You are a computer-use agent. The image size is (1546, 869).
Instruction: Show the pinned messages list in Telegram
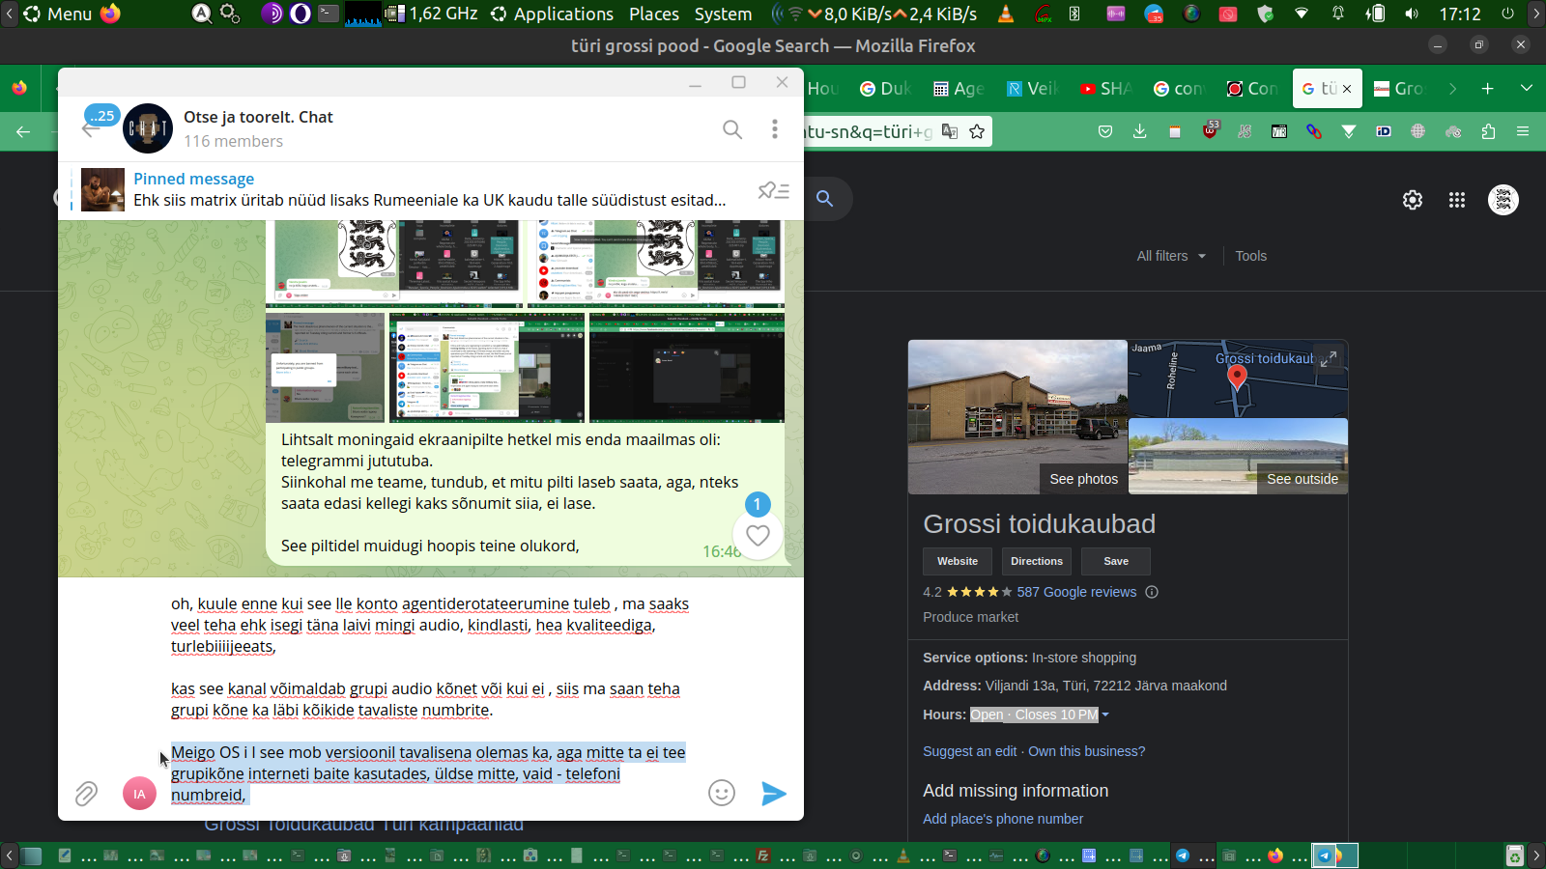(774, 190)
